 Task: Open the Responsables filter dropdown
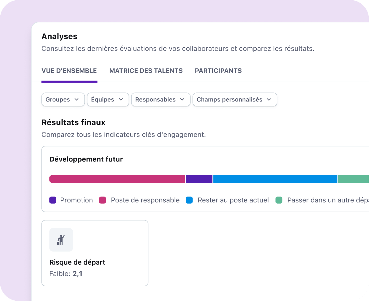pos(161,99)
